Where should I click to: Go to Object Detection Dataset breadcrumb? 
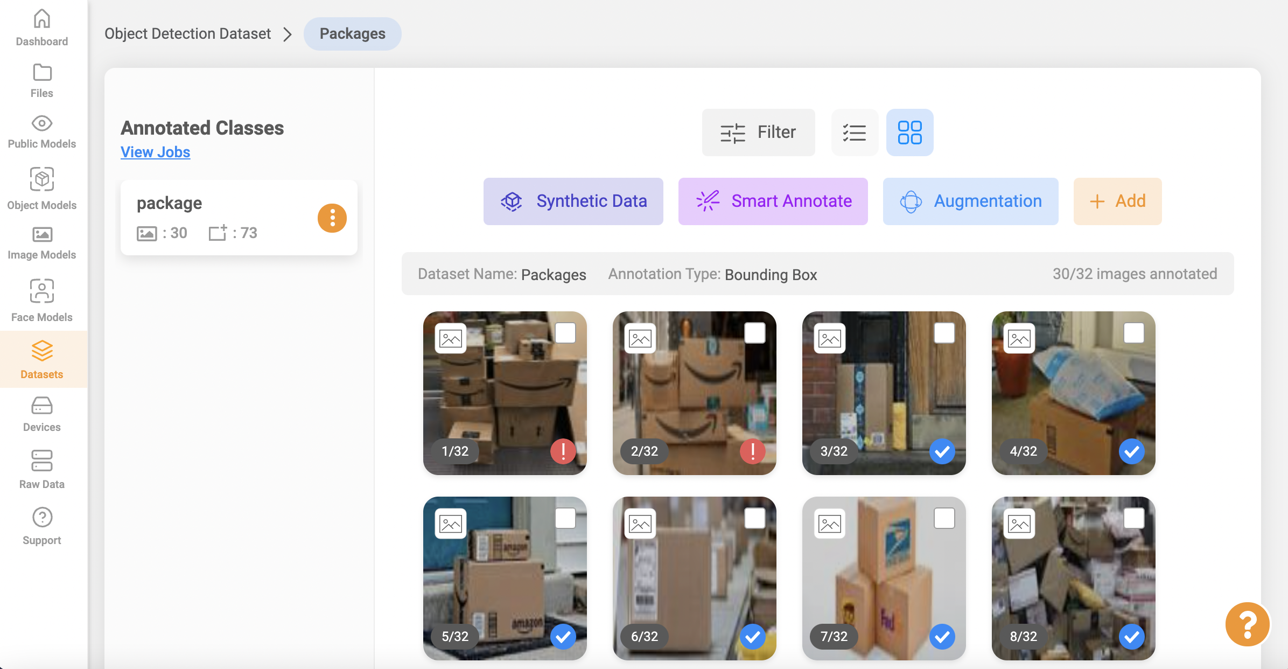187,34
